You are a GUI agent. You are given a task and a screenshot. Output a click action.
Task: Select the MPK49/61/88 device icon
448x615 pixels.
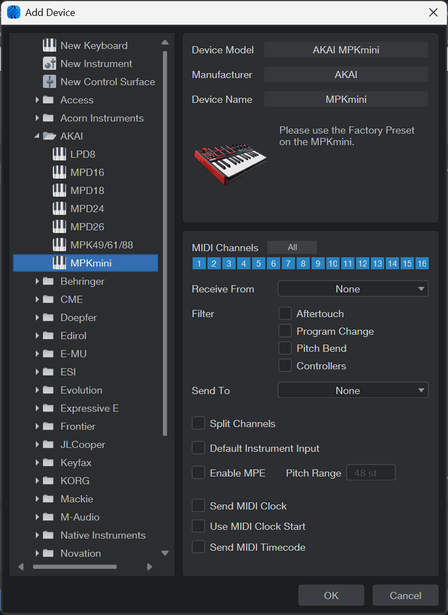point(60,245)
